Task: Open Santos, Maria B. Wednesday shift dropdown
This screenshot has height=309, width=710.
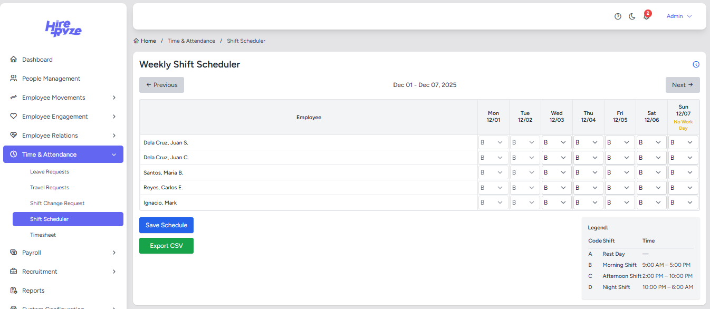Action: (557, 173)
